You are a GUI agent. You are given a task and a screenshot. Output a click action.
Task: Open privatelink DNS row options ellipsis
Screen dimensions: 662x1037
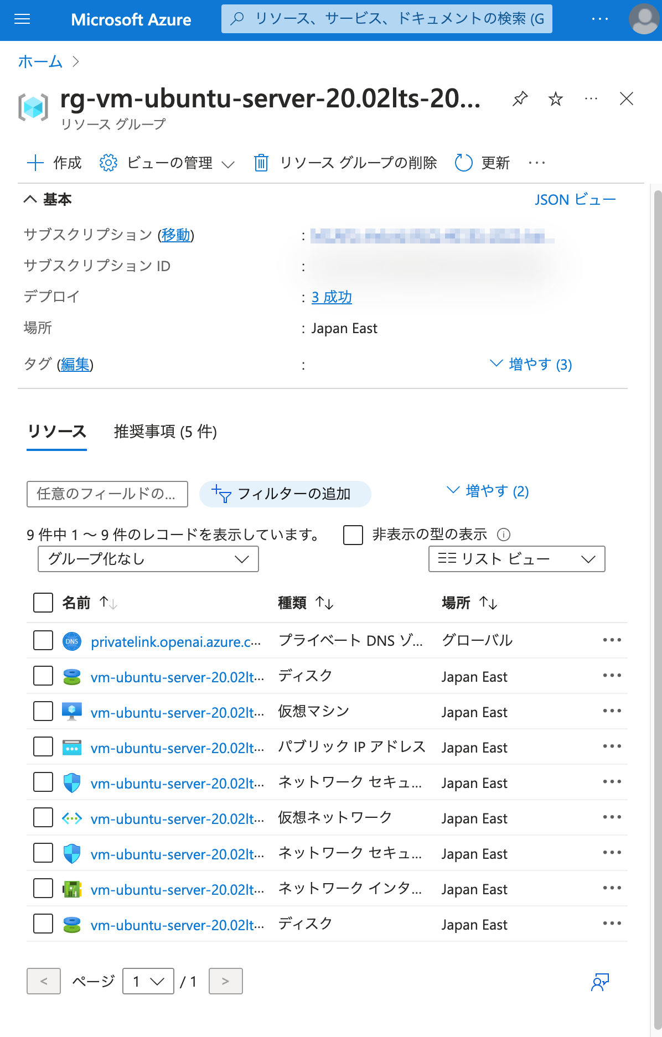(612, 640)
